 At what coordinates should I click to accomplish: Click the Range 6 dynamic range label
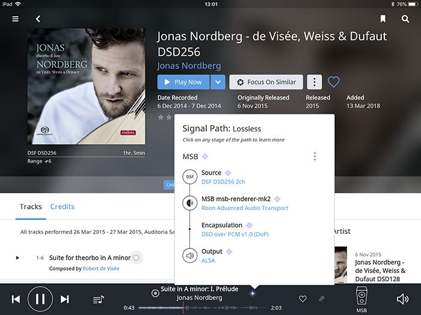39,161
